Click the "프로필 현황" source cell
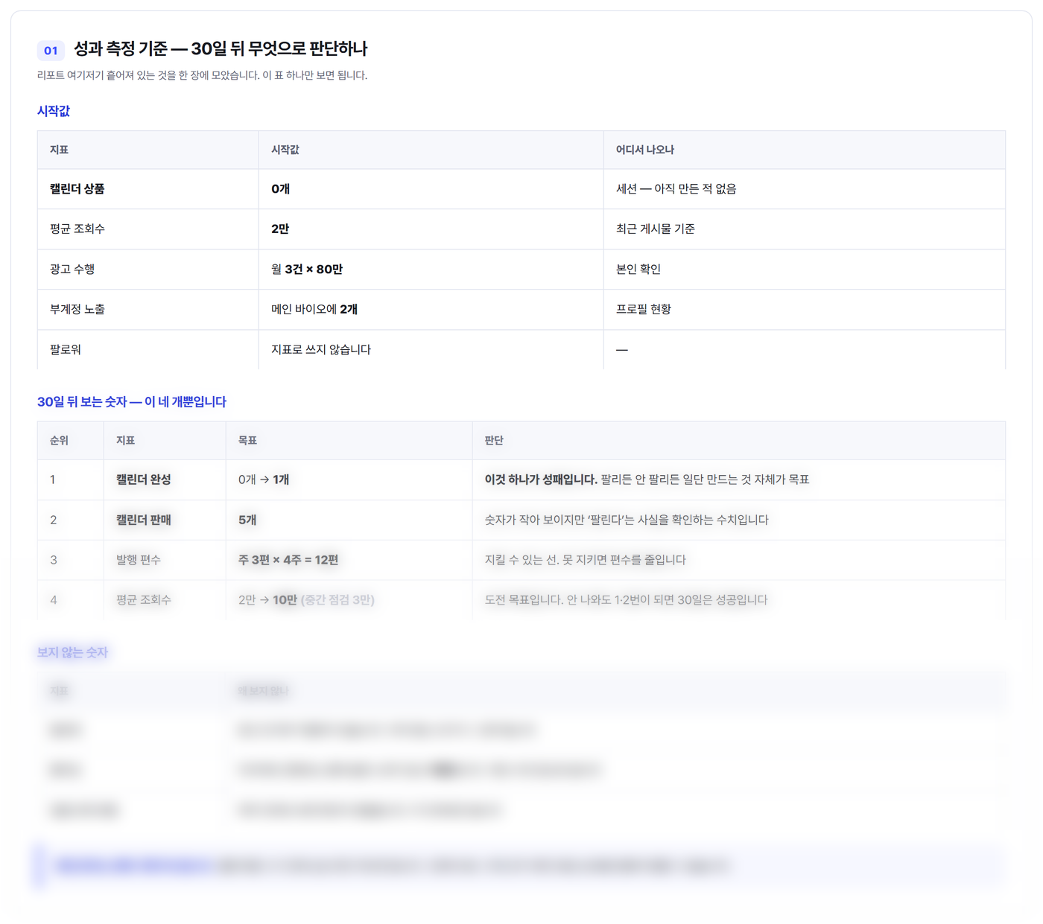 tap(804, 310)
